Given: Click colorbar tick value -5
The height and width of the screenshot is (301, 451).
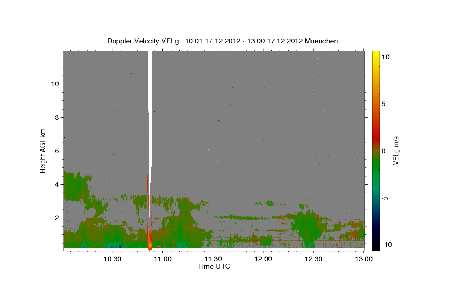Looking at the screenshot, I should point(384,198).
